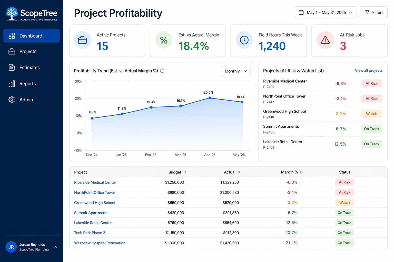Viewport: 394px width, 262px height.
Task: Click View all projects link
Action: 369,70
